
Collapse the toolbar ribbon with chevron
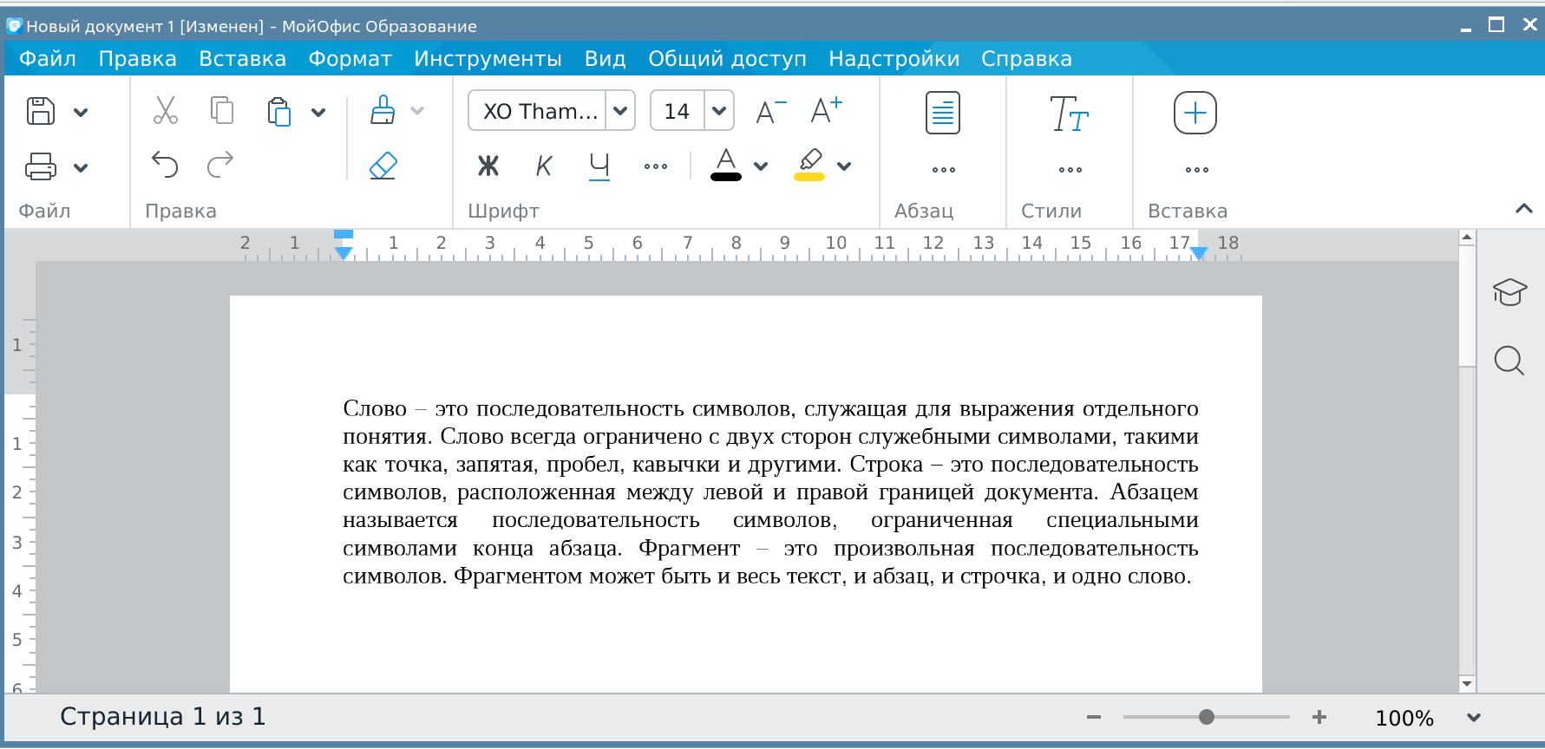(x=1523, y=209)
